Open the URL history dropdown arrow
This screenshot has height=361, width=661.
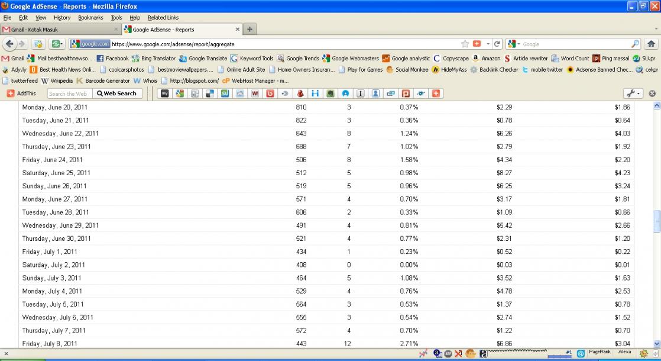[x=488, y=44]
